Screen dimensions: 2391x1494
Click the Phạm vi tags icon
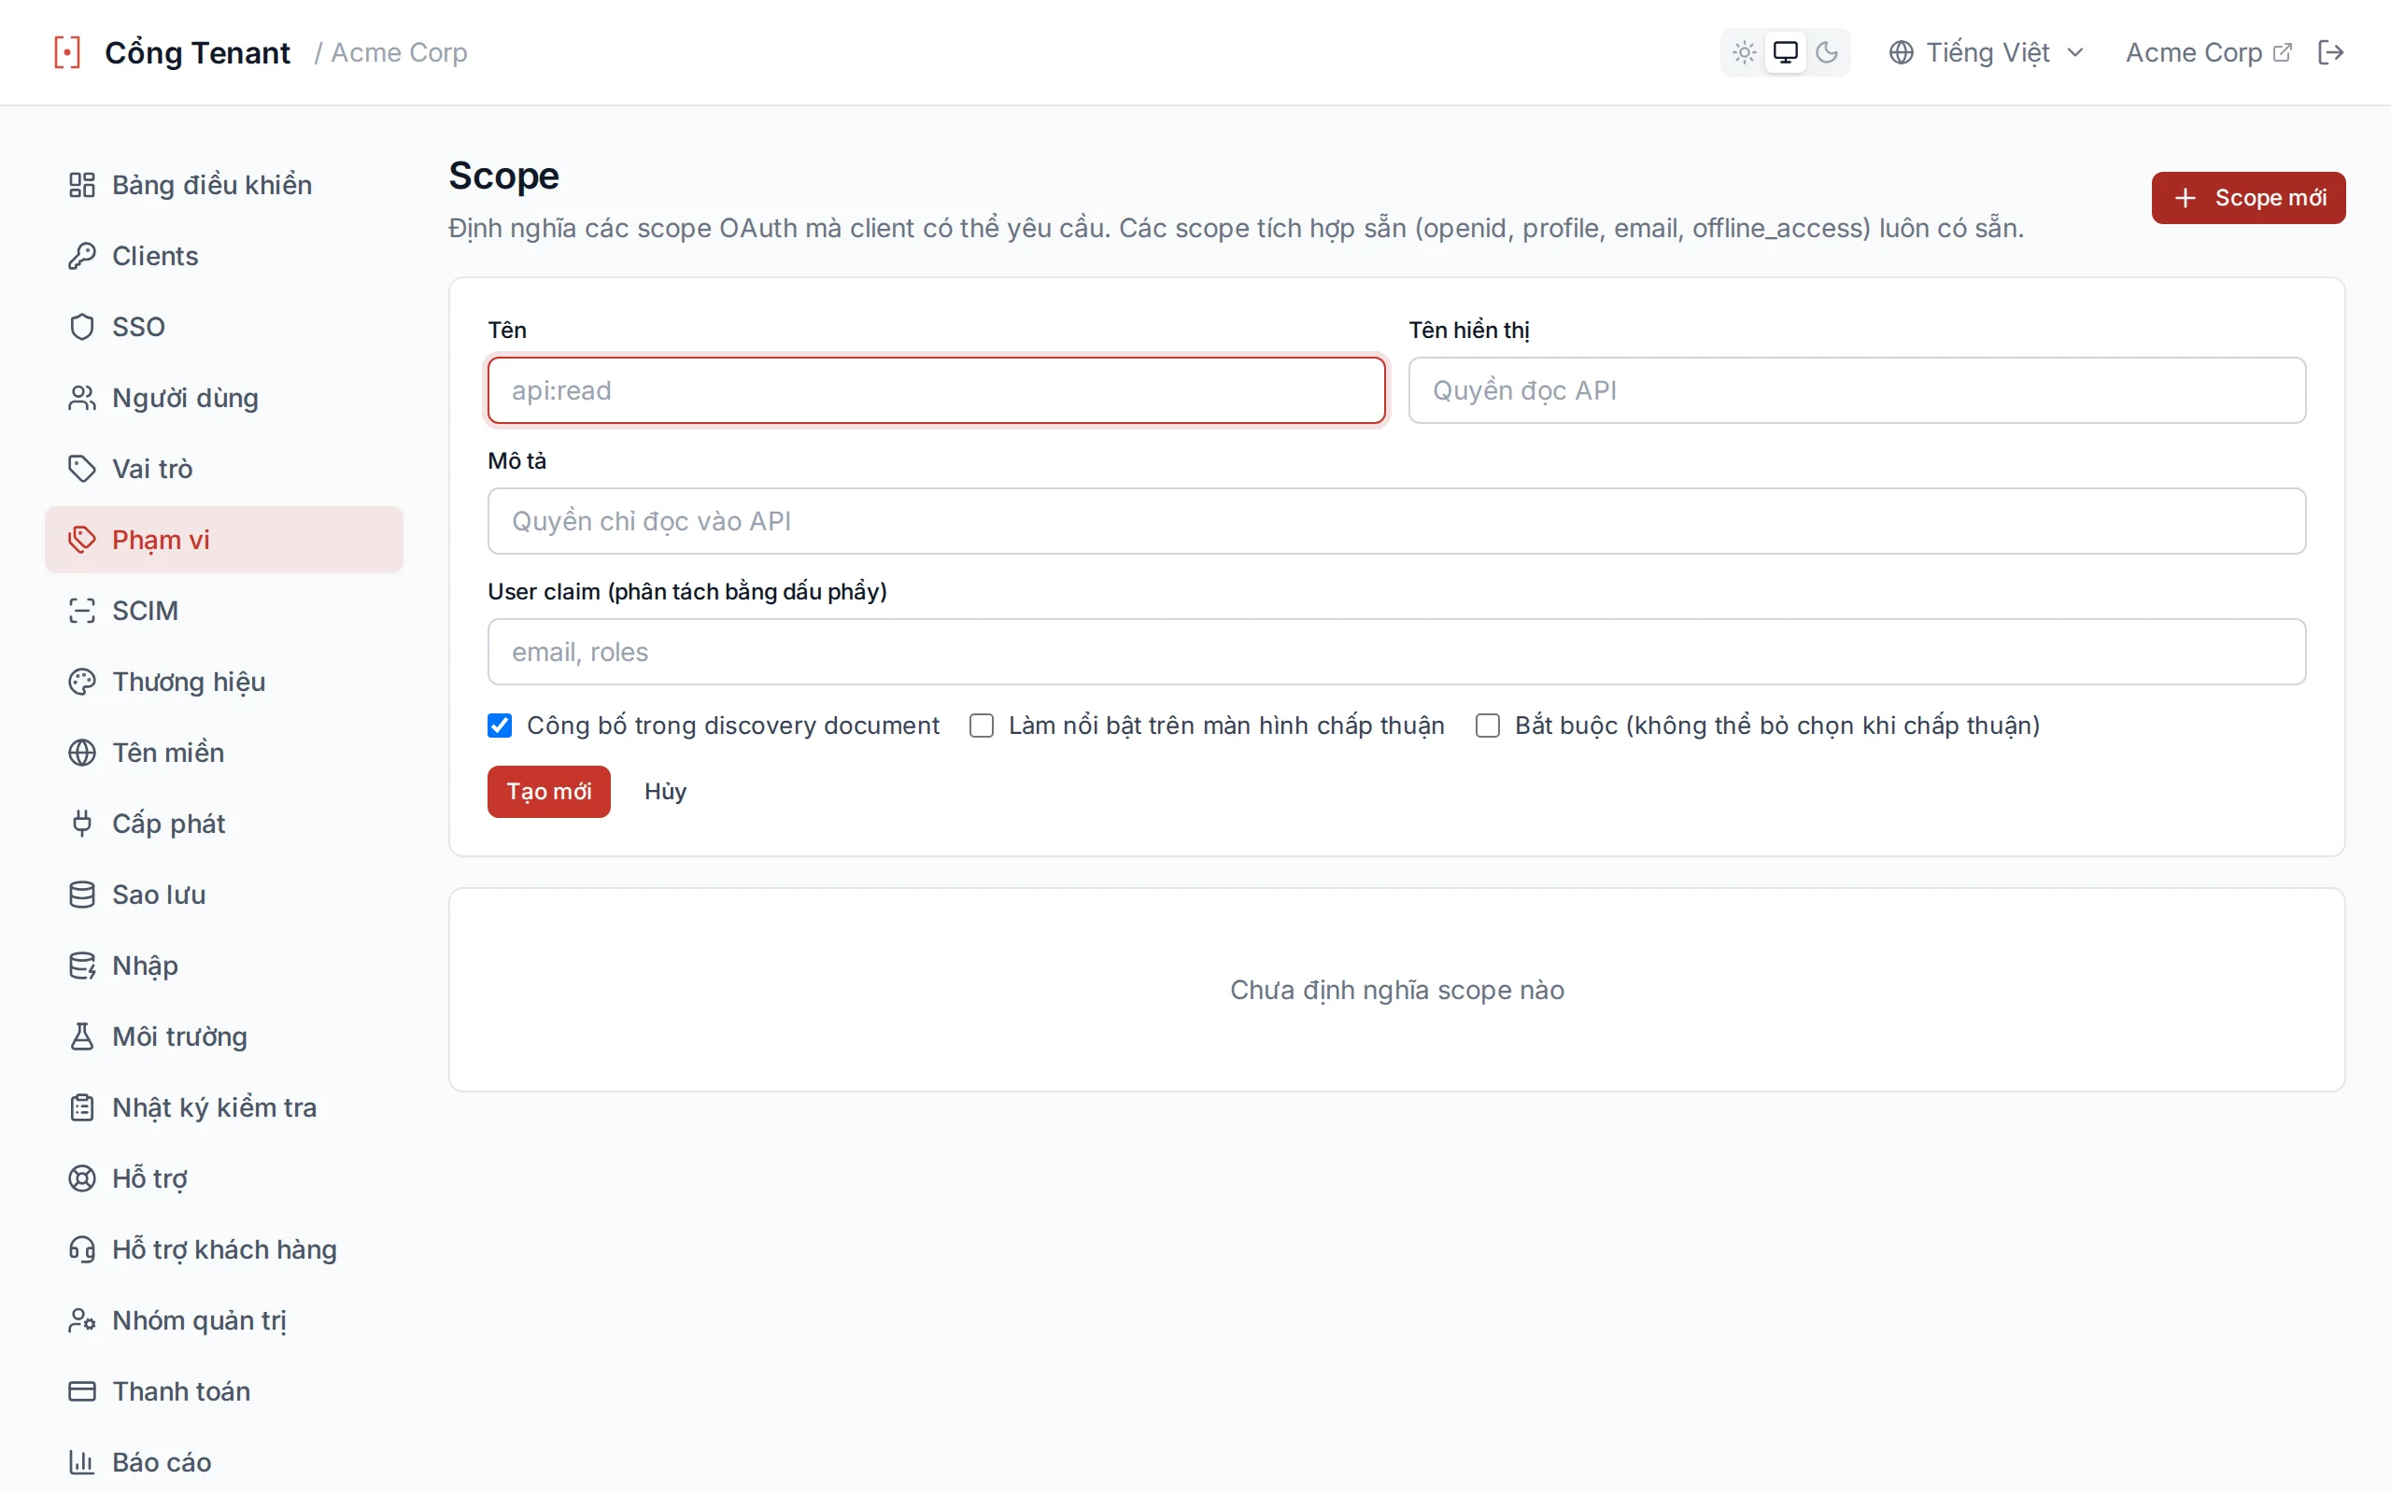(82, 540)
